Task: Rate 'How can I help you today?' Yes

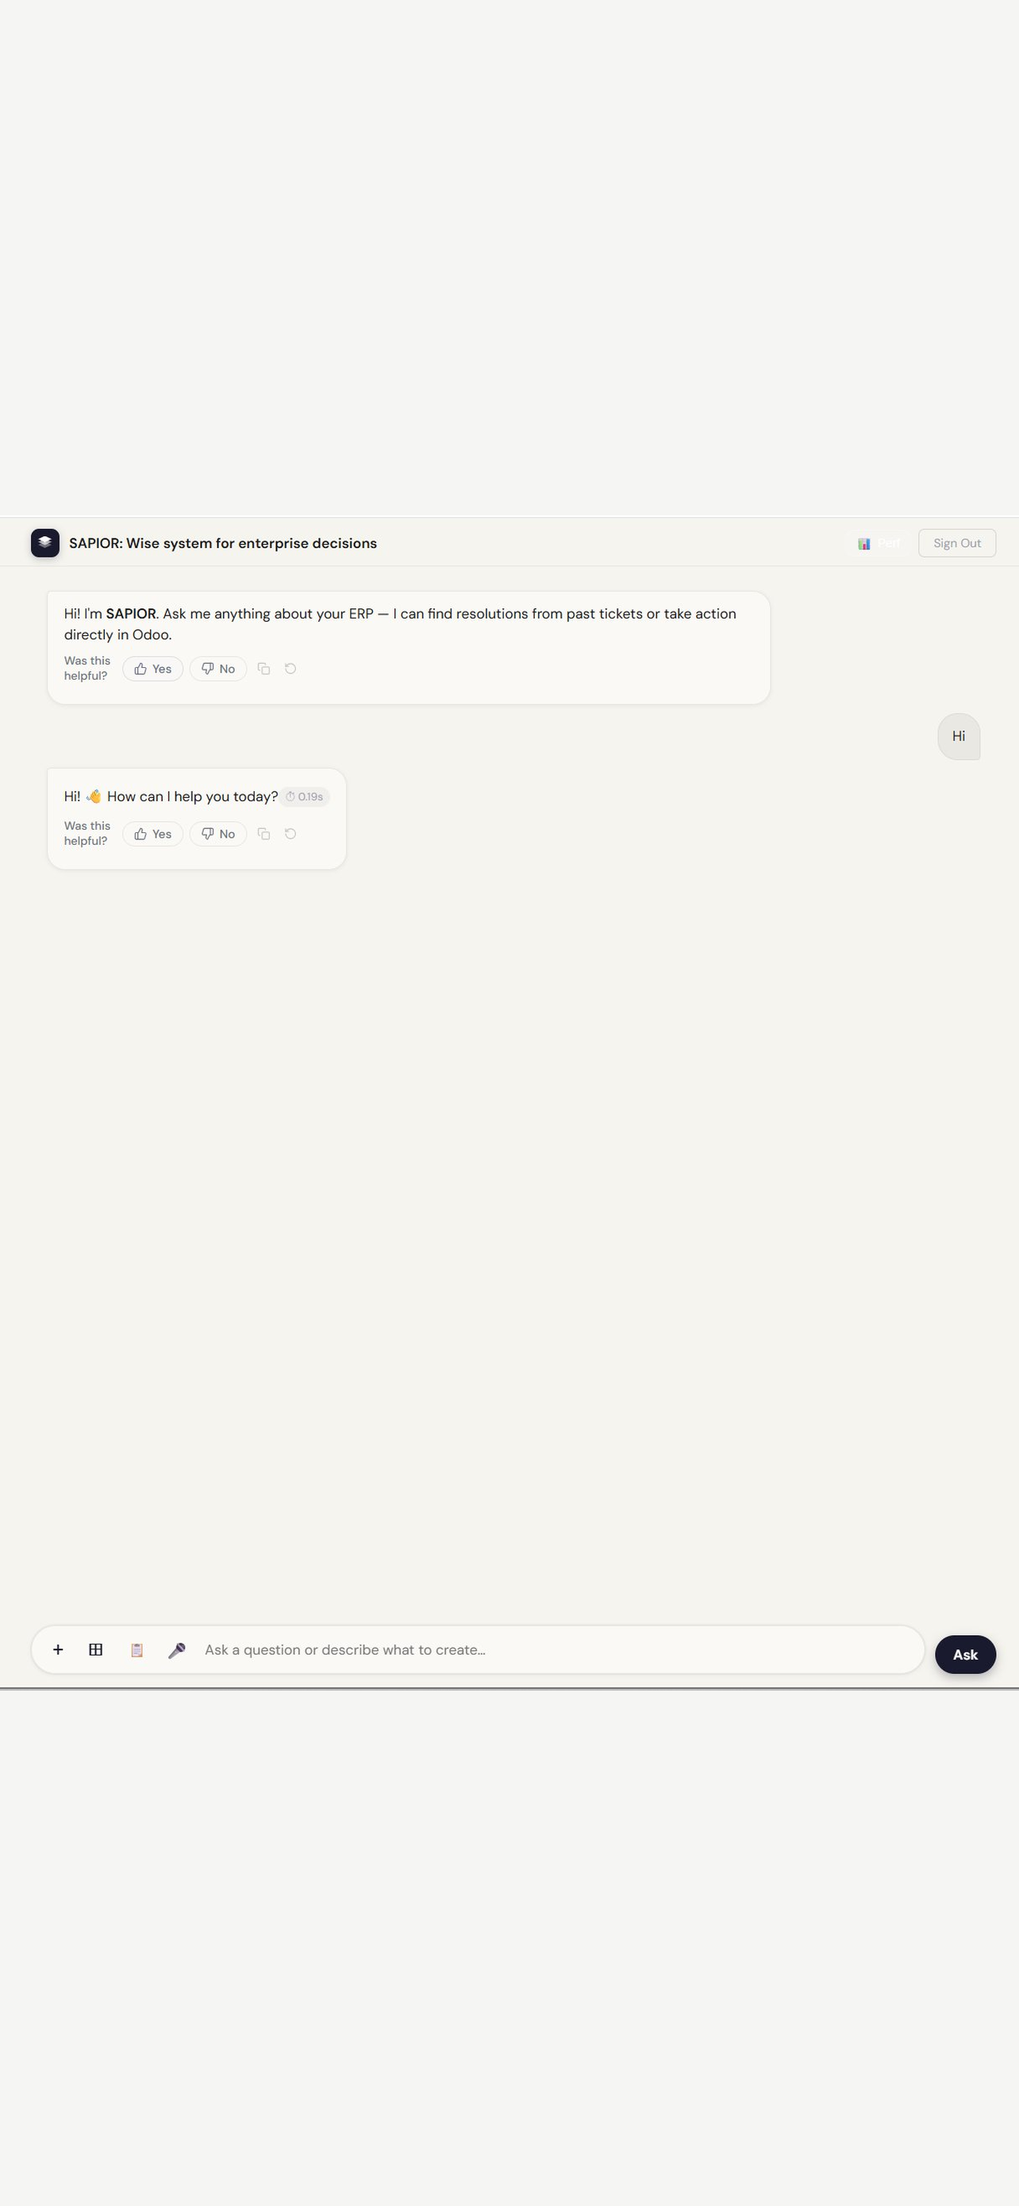Action: coord(152,834)
